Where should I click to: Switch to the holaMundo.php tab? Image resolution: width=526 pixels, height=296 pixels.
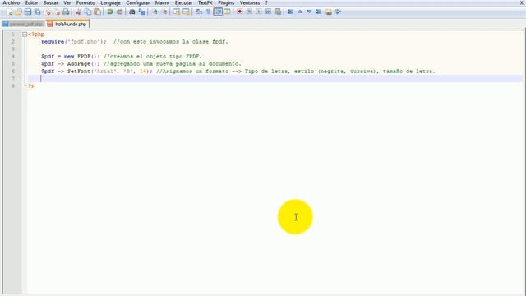point(67,24)
